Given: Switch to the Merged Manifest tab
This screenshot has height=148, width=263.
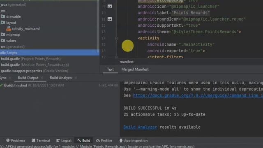Looking at the screenshot, I should click(135, 69).
